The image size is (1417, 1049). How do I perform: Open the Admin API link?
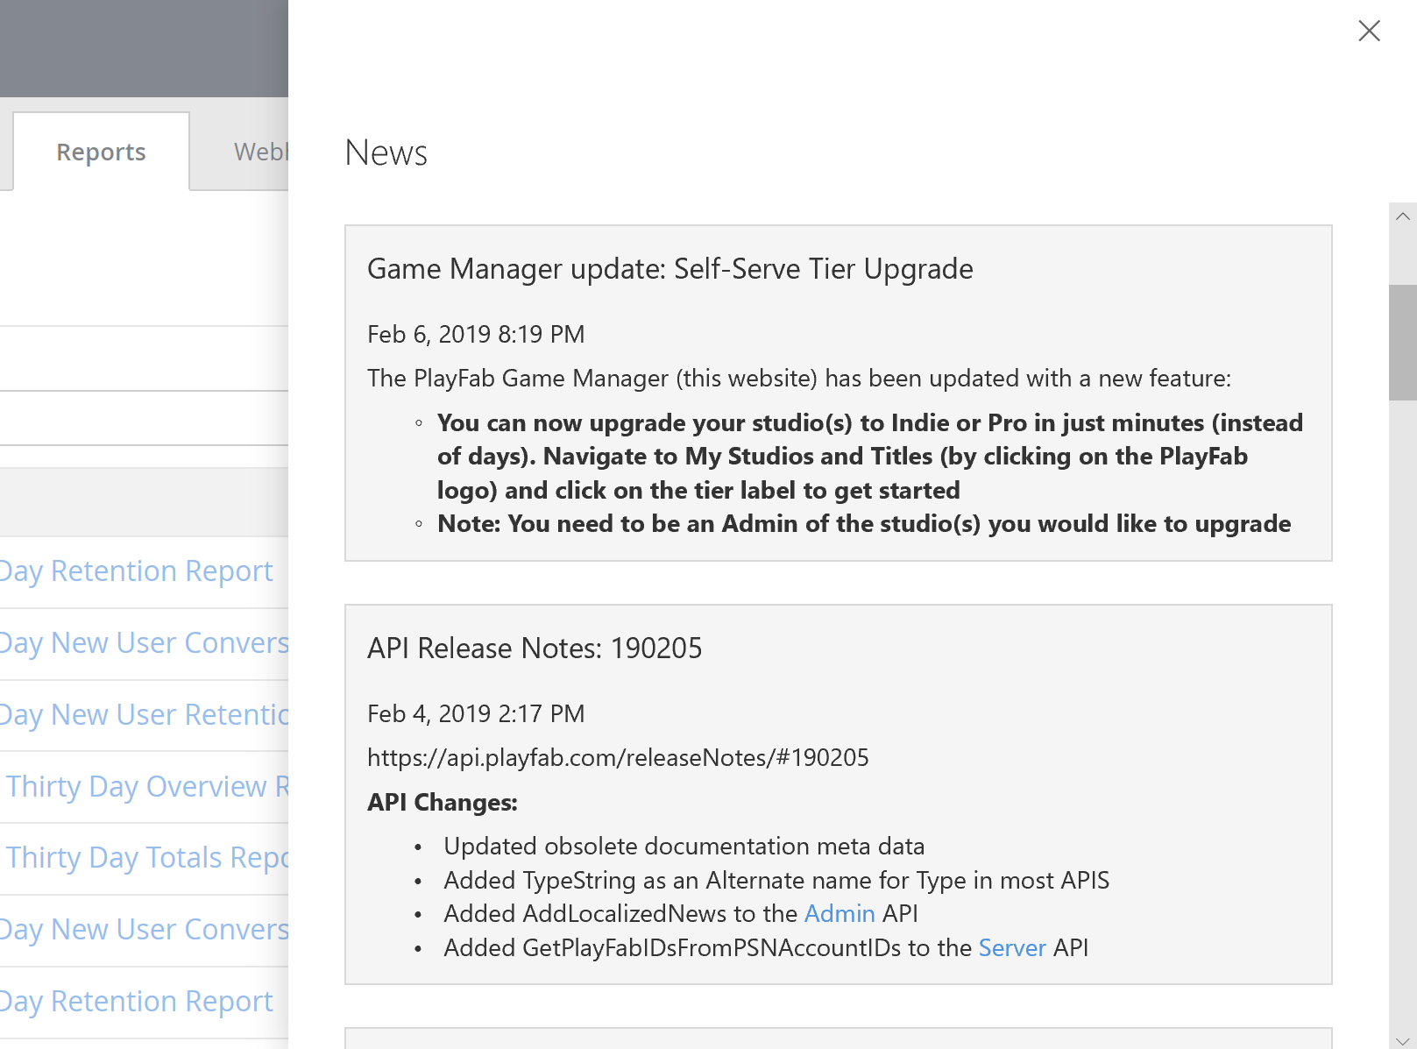(x=840, y=913)
